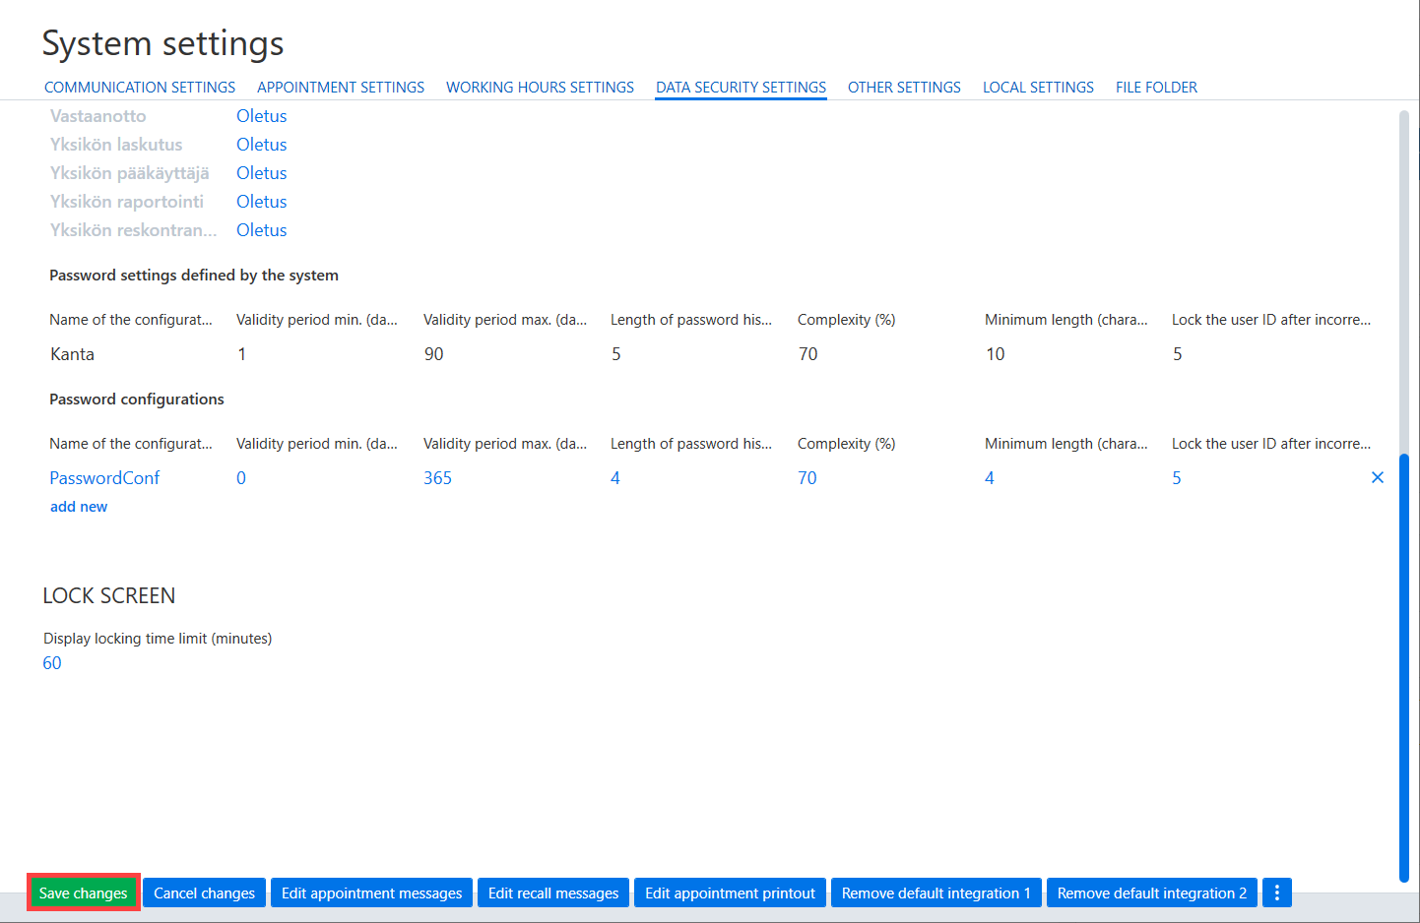Screen dimensions: 1420x923
Task: Switch to Local Settings tab
Action: pyautogui.click(x=1038, y=88)
